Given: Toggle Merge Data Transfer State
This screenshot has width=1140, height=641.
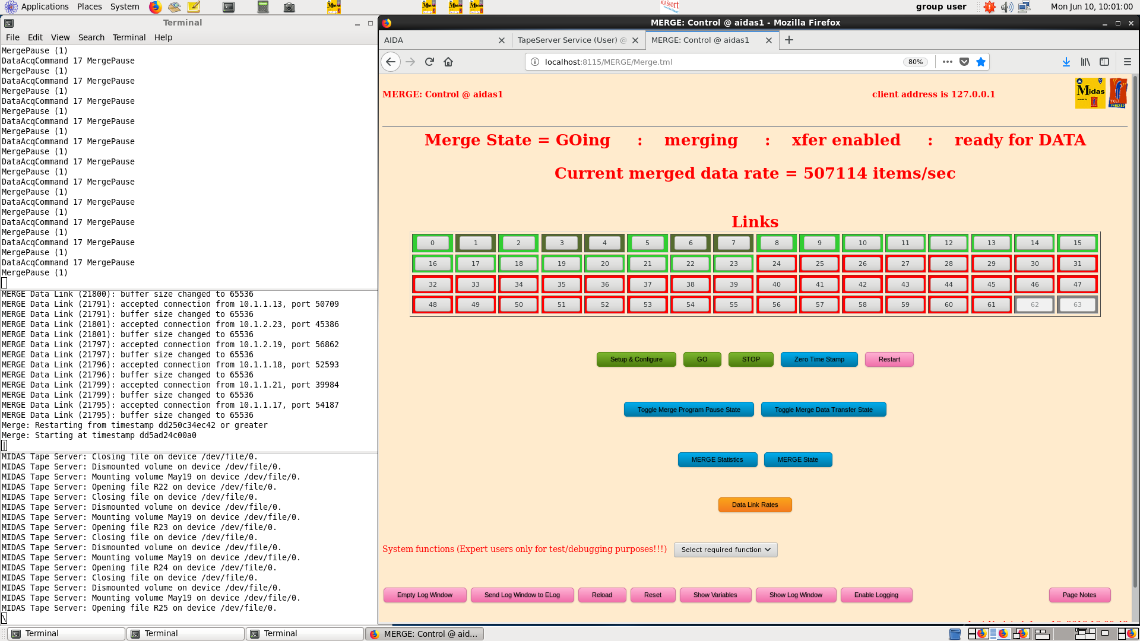Looking at the screenshot, I should pos(824,410).
